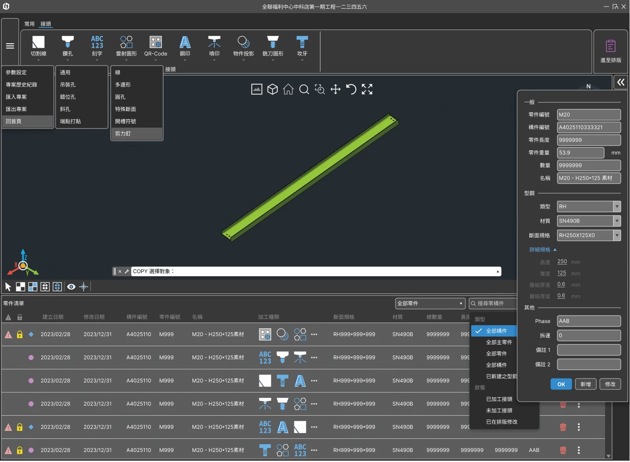The image size is (630, 462).
Task: Open the QR-Code tool
Action: point(156,43)
